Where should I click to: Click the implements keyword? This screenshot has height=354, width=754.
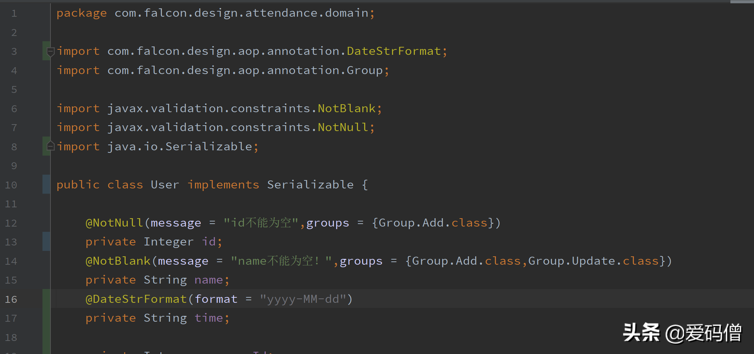223,185
